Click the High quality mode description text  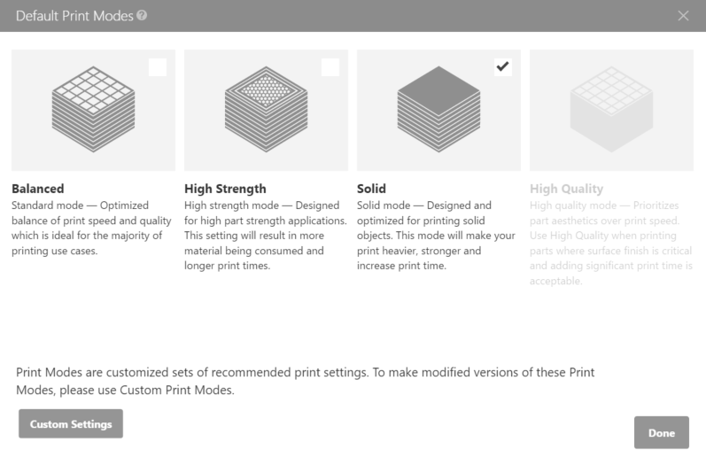(611, 243)
